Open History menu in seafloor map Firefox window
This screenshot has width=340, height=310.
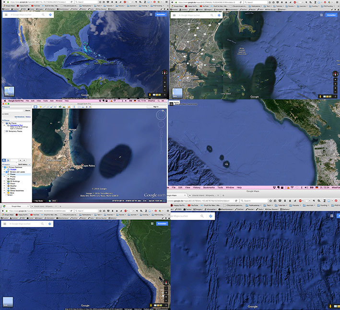pos(197,188)
